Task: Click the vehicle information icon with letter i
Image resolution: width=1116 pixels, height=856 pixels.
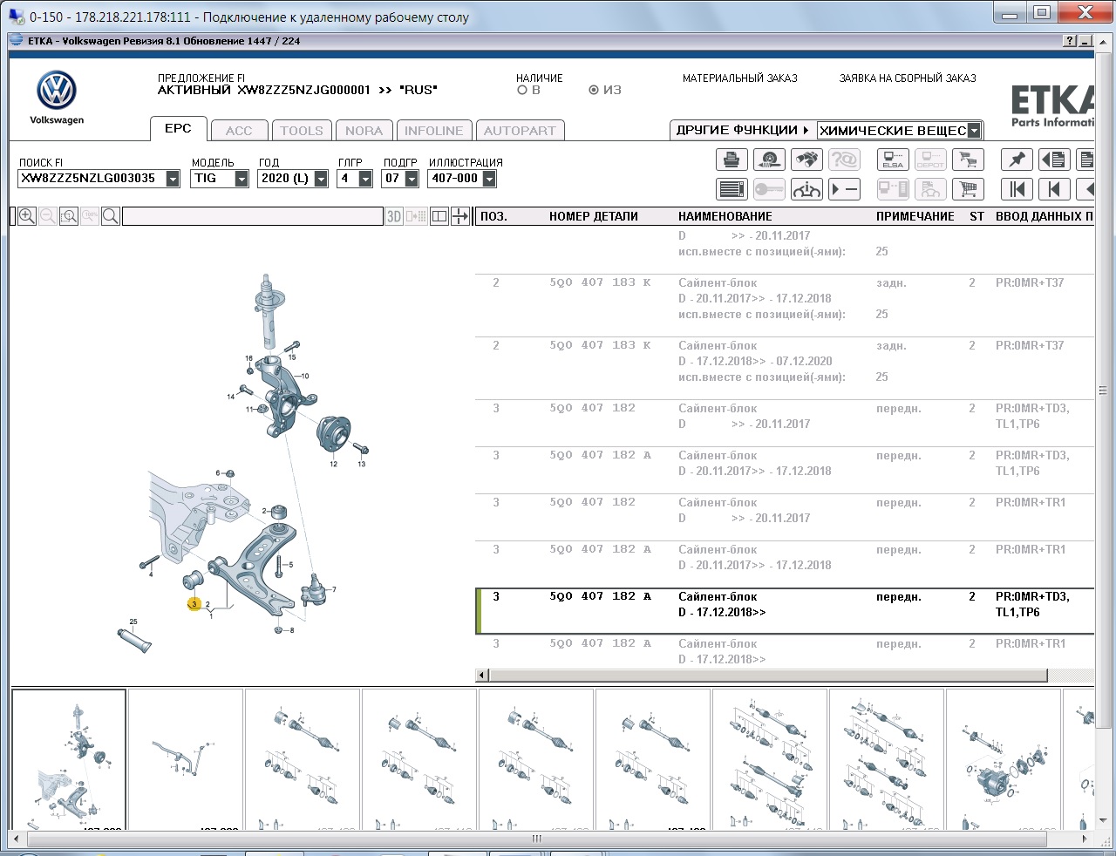Action: pos(806,189)
